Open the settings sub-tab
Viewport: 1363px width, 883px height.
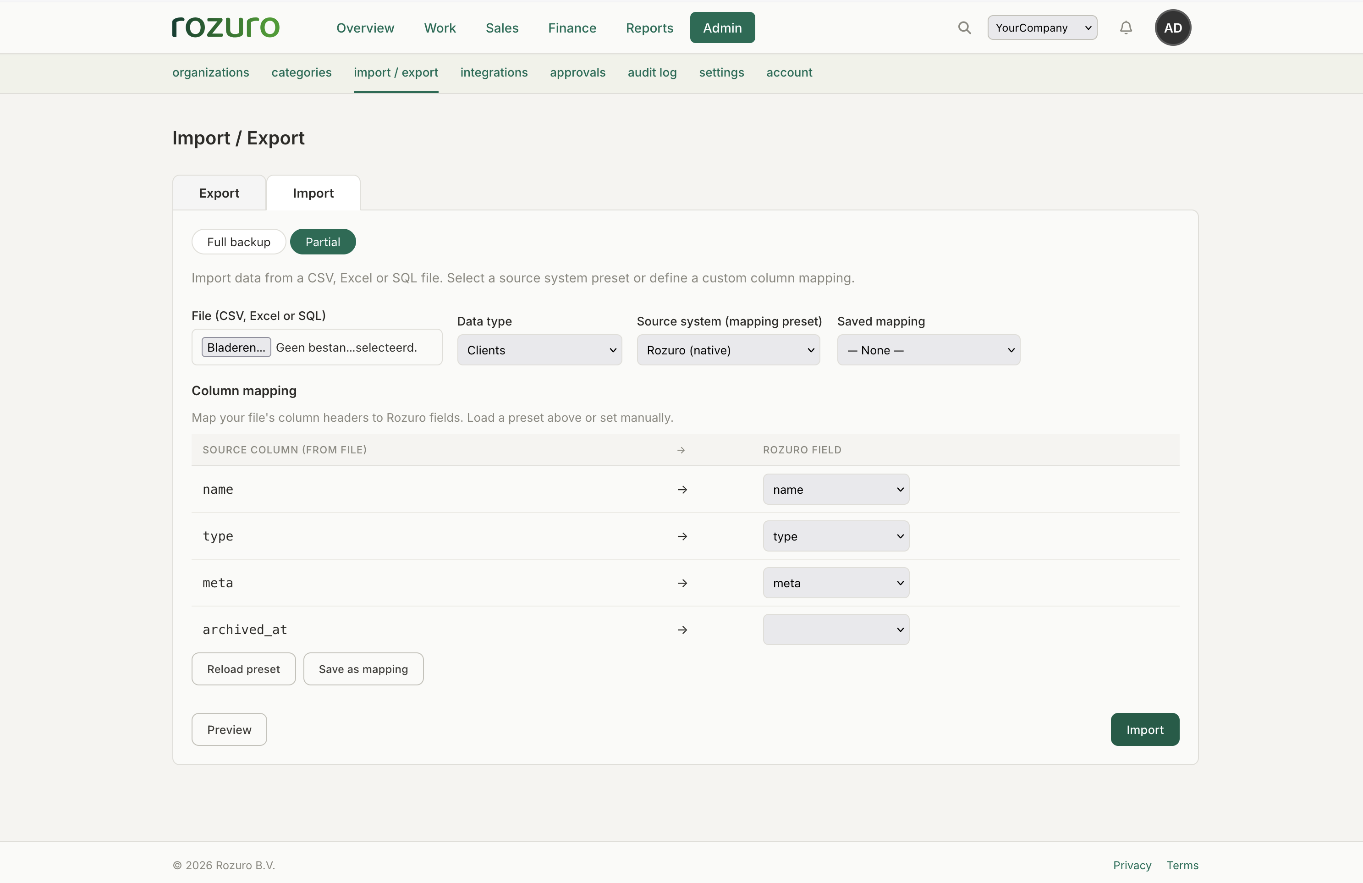pos(721,72)
